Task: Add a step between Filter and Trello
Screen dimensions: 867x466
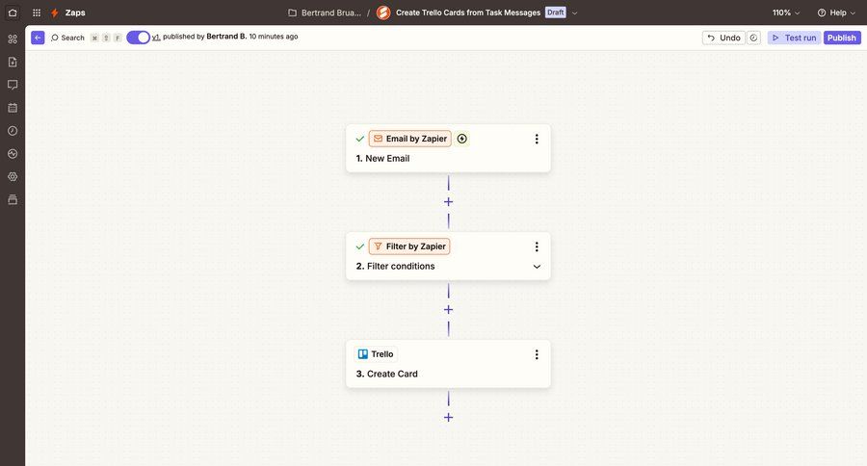Action: pos(448,310)
